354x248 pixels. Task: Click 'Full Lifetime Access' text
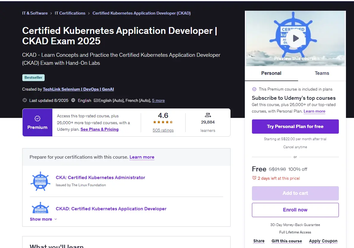coord(295,232)
